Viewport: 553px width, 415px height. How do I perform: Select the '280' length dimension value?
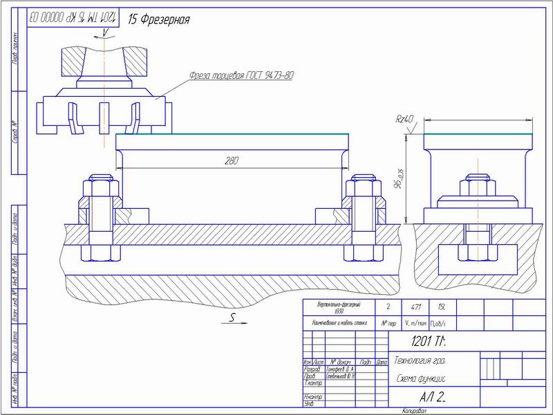(232, 161)
